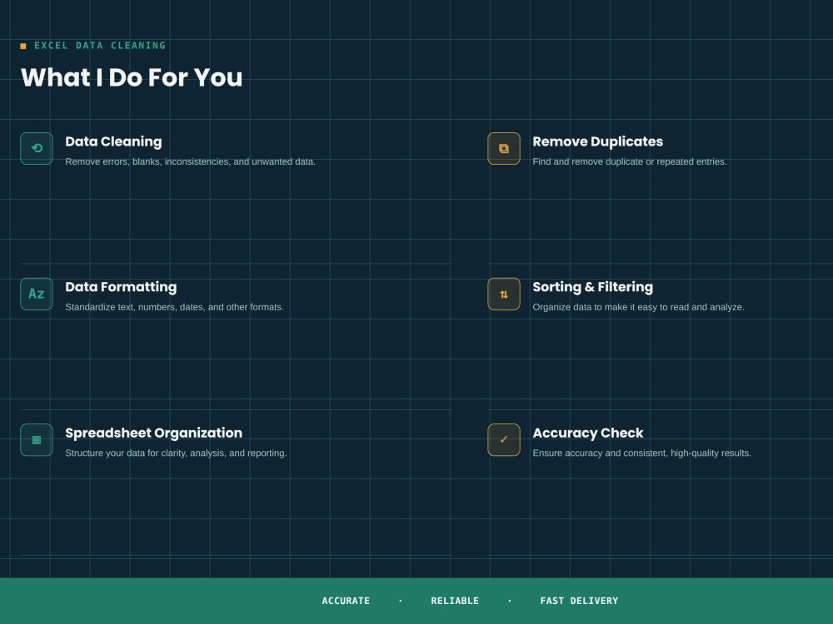Click the Data Cleaning refresh icon
Screen dimensions: 833x624
click(x=37, y=149)
